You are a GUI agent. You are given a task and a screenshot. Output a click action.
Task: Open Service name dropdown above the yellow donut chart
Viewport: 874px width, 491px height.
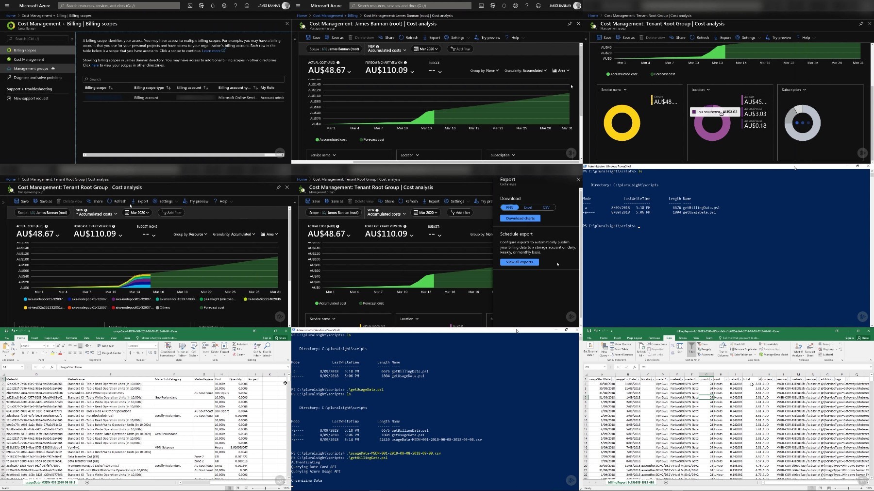pos(614,90)
